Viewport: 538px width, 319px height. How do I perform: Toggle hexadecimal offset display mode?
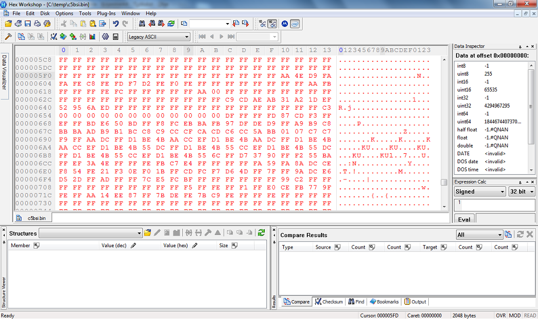click(272, 24)
